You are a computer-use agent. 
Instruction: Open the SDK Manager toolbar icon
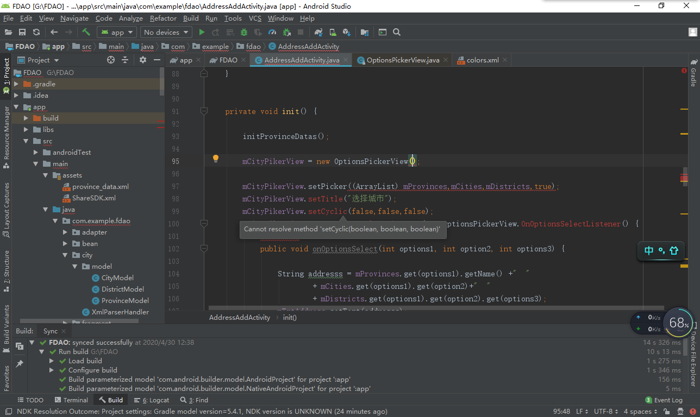pos(346,32)
